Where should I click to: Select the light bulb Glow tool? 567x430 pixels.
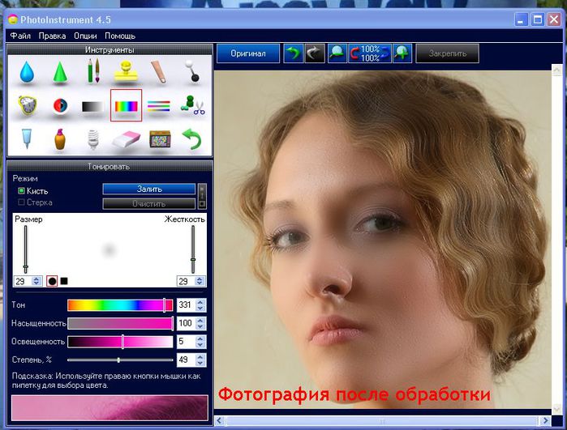(93, 139)
